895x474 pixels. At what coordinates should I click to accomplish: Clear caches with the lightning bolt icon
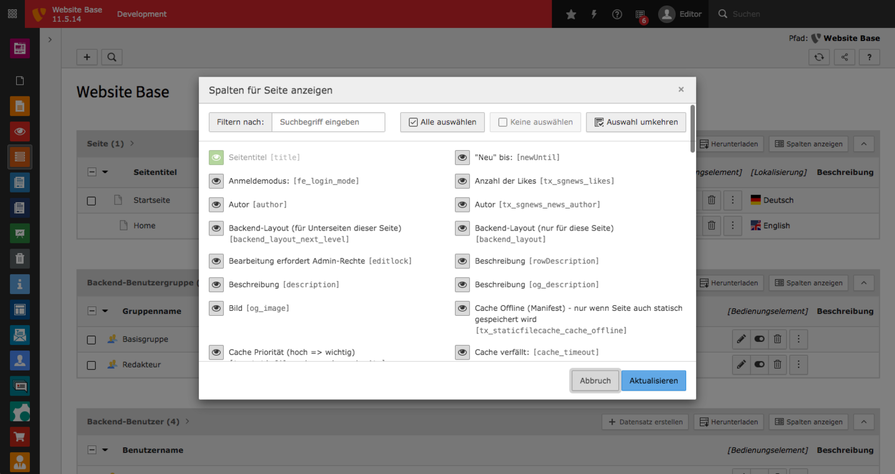[x=593, y=14]
